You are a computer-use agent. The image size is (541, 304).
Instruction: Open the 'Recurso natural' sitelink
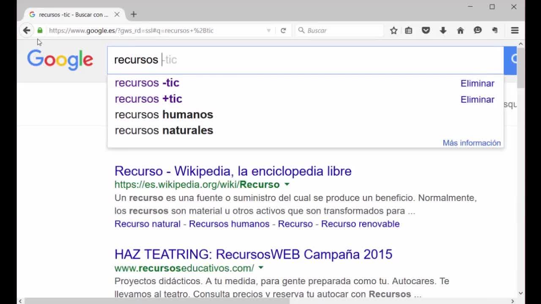(x=148, y=224)
